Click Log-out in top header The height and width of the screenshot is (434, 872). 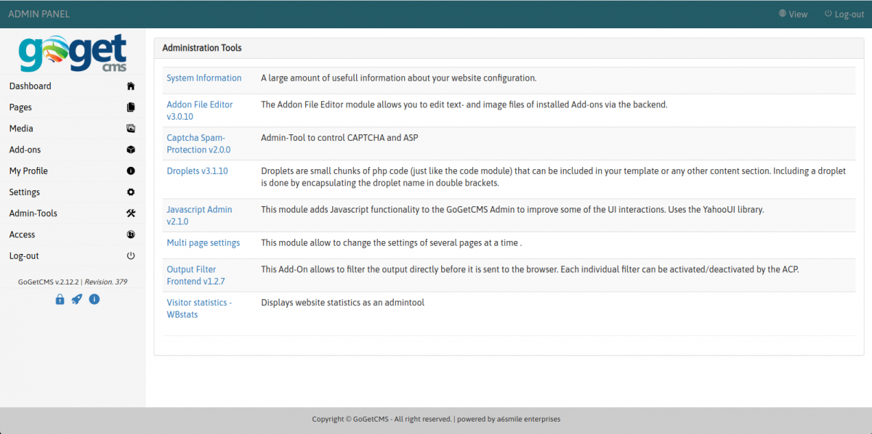[x=844, y=14]
